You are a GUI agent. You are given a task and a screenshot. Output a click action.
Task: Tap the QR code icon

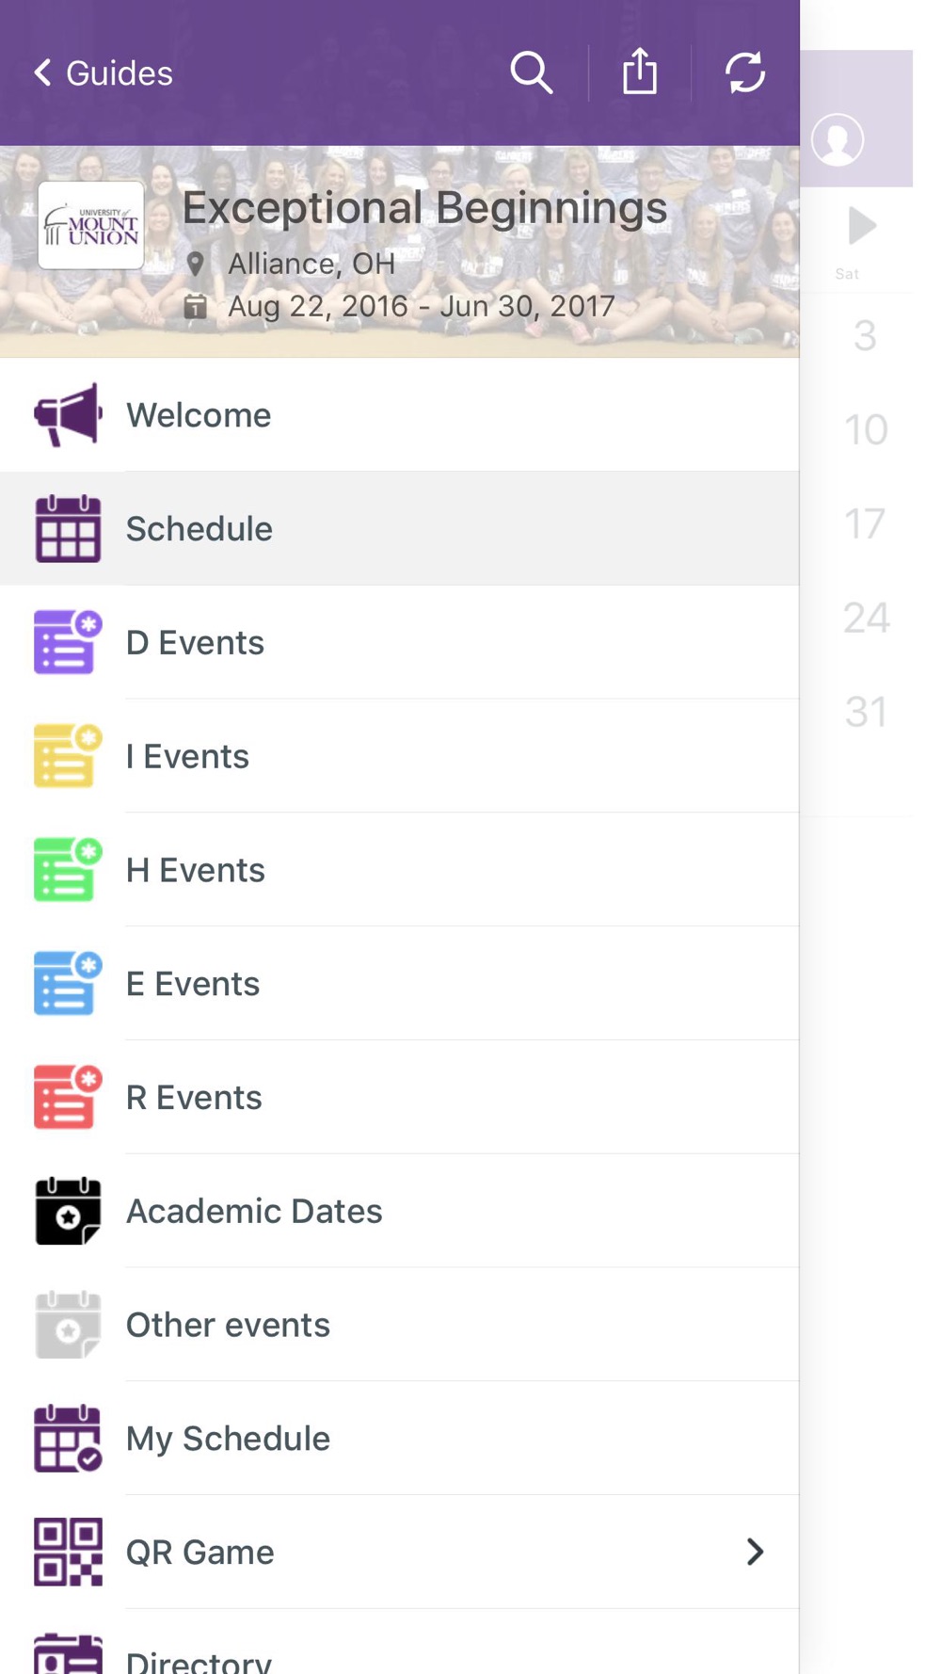pos(68,1552)
